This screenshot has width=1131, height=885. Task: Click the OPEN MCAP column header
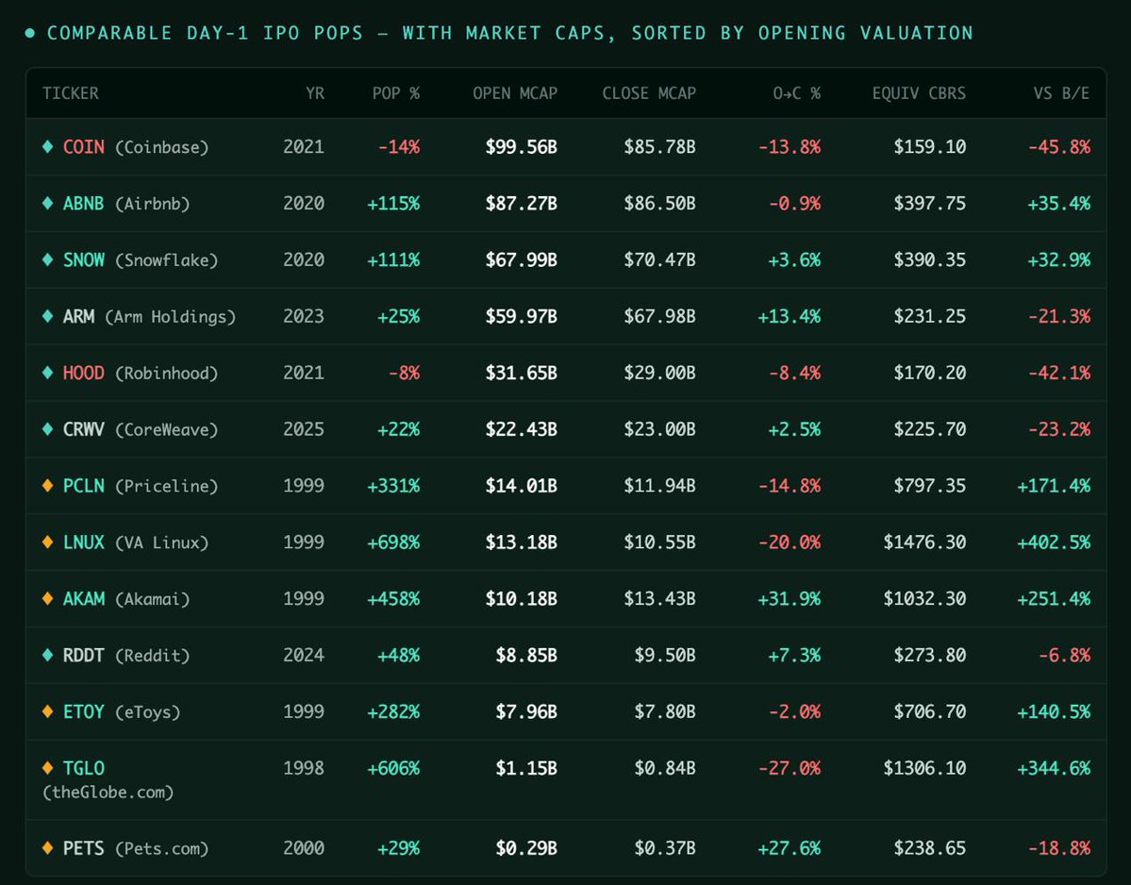tap(515, 93)
